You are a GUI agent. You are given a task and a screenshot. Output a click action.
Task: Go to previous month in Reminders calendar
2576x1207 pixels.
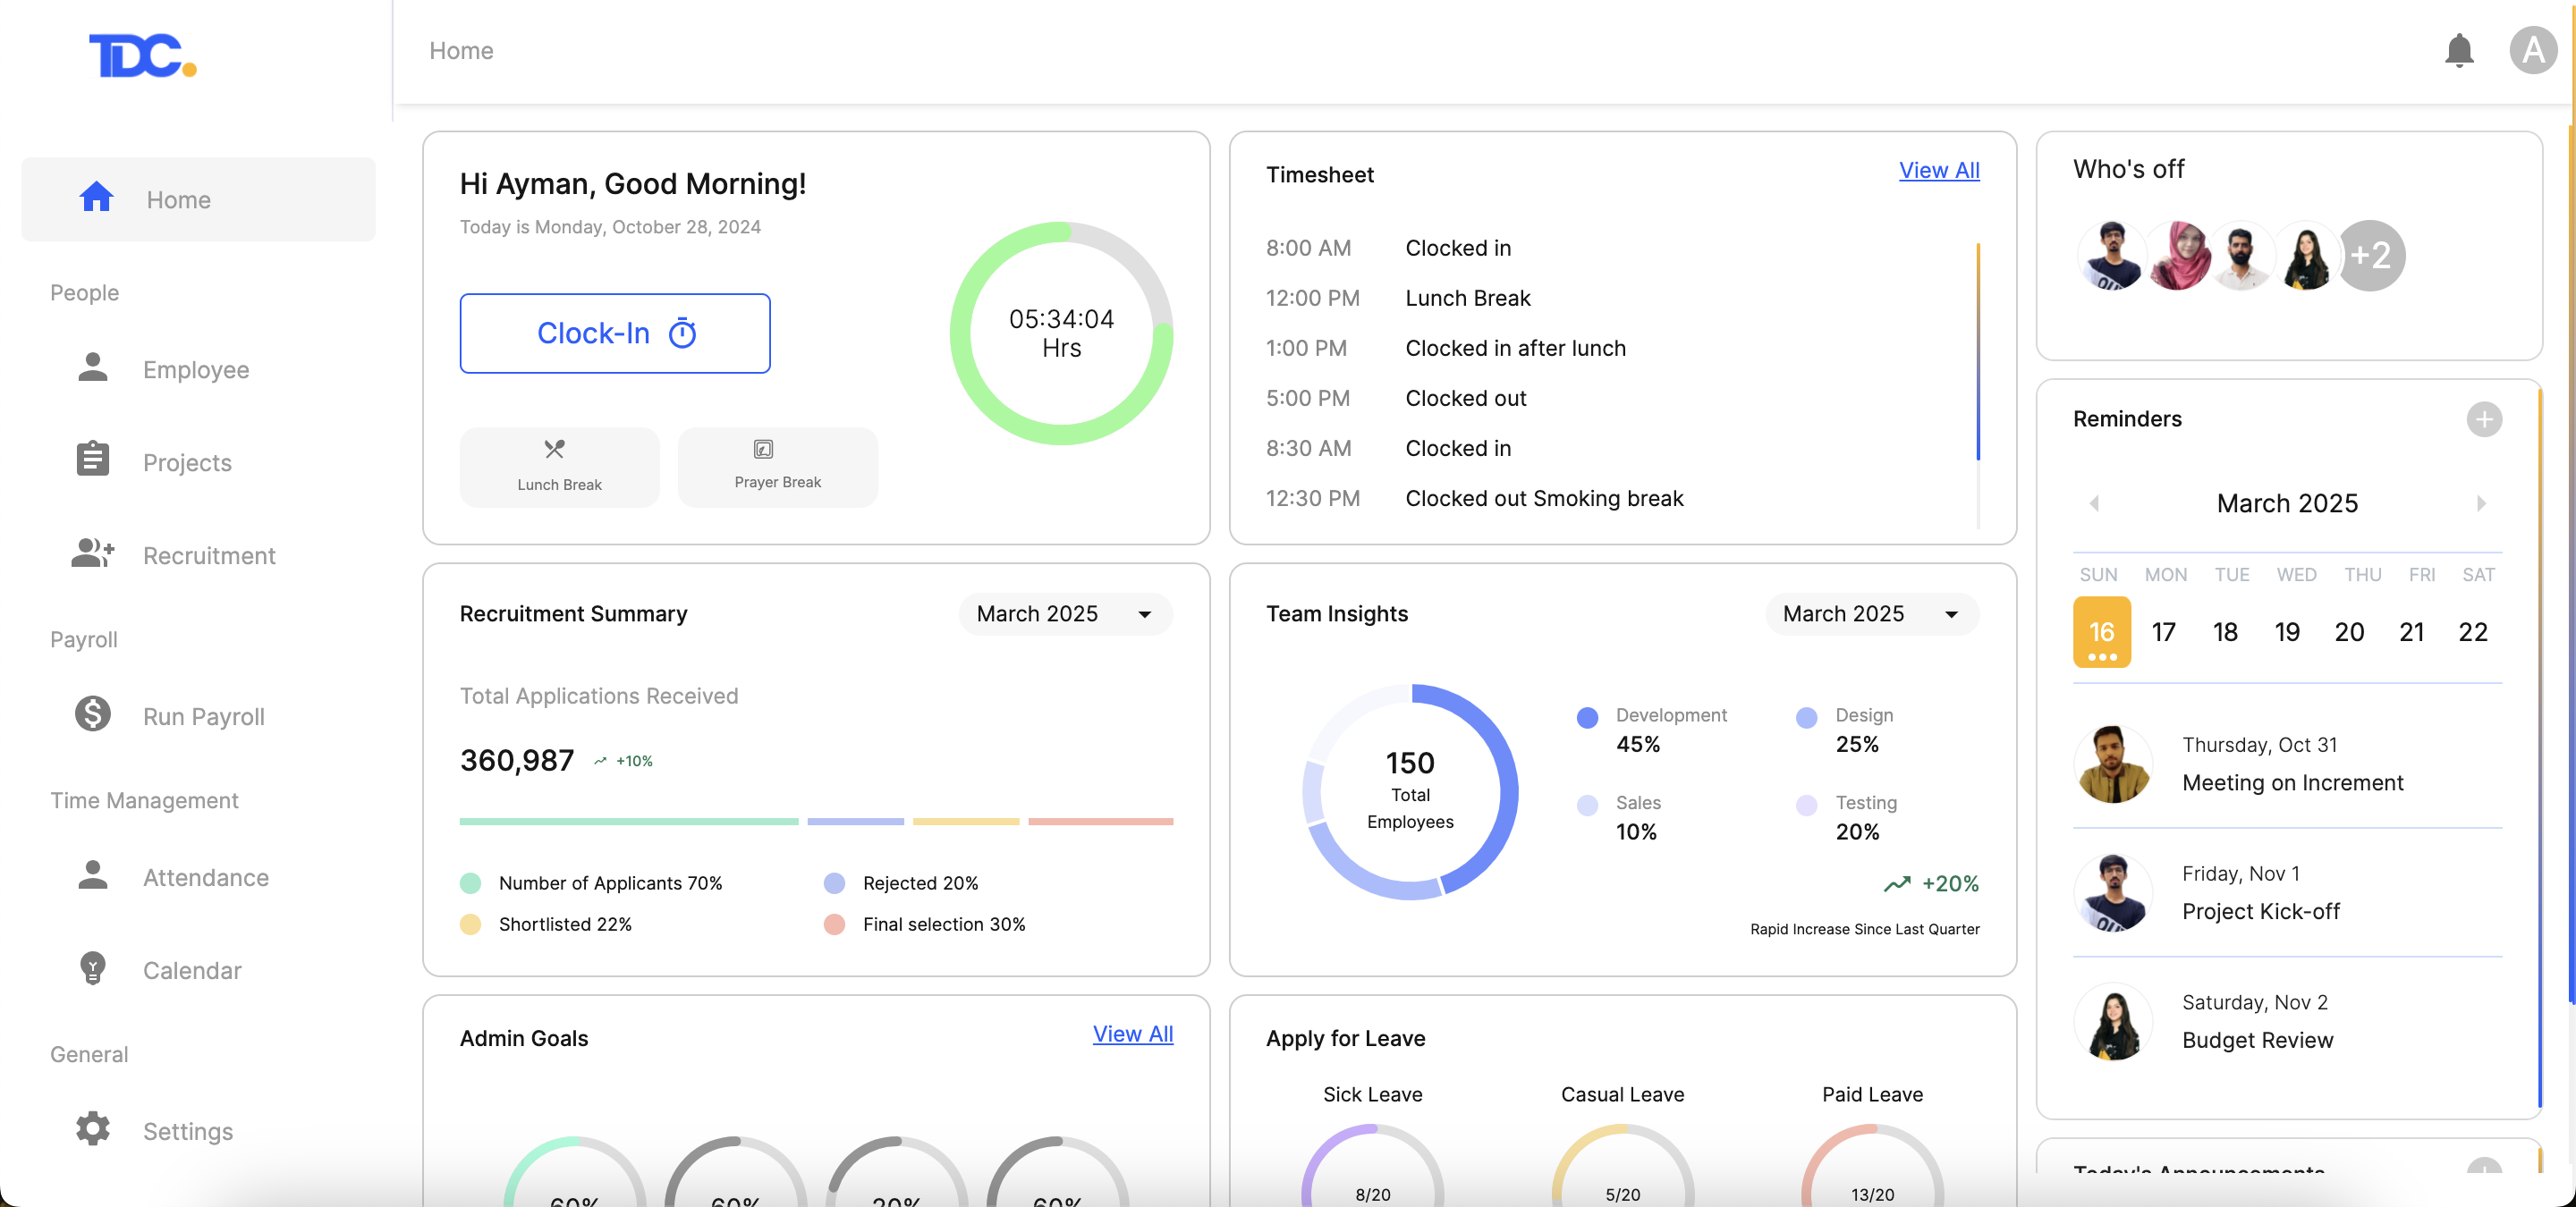click(2094, 503)
